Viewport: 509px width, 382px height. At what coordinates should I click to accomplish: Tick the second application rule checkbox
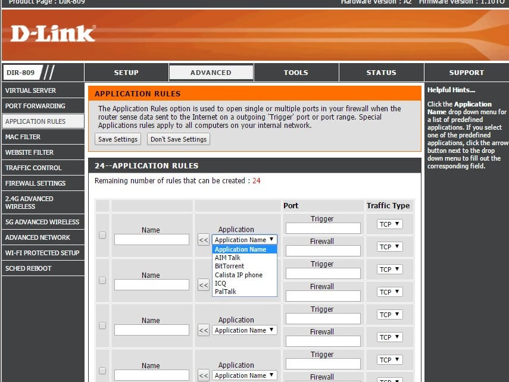point(102,280)
